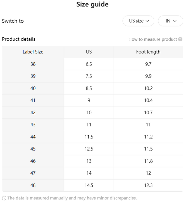Click the question mark help icon
185x208 pixels.
pos(180,39)
